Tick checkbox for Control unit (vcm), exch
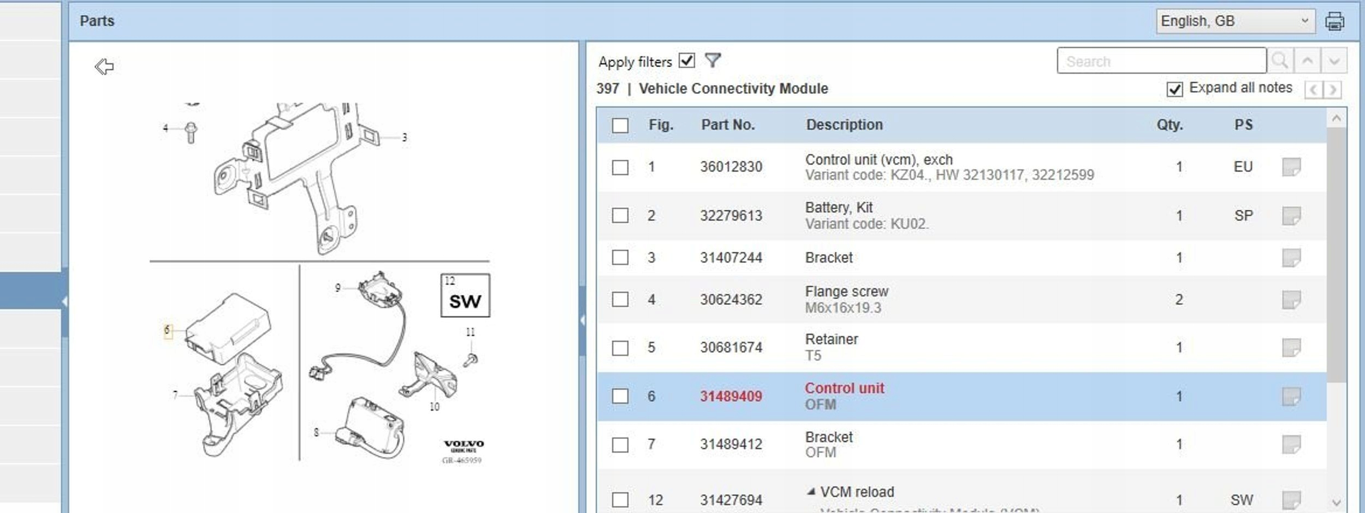The width and height of the screenshot is (1365, 513). (x=620, y=167)
